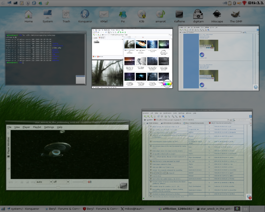Click the misty forest preview image
The height and width of the screenshot is (212, 265).
pos(107,73)
